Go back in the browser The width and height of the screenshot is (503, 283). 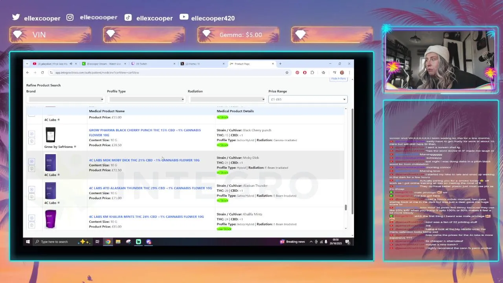pos(28,72)
